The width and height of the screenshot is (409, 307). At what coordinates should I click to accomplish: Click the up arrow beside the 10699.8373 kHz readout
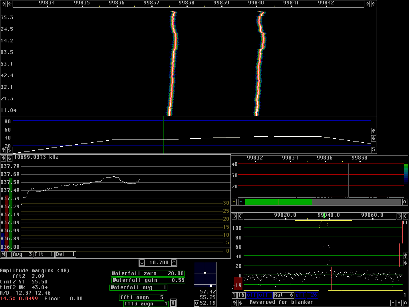(3, 158)
